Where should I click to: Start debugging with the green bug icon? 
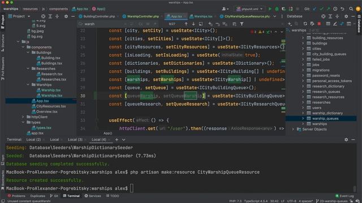(277, 9)
